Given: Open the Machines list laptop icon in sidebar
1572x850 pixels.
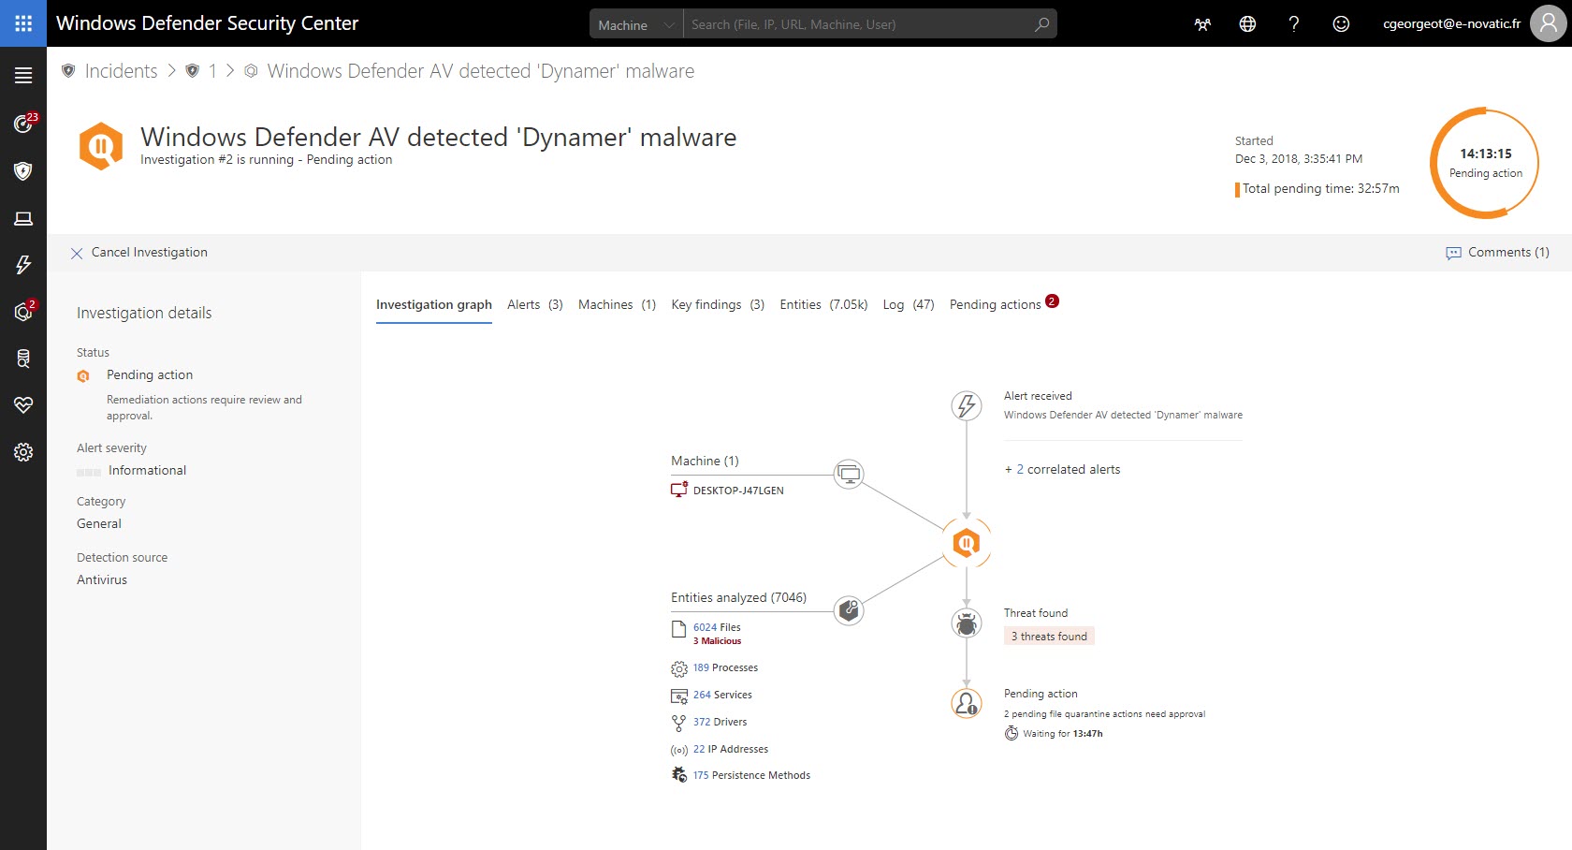Looking at the screenshot, I should pyautogui.click(x=23, y=218).
